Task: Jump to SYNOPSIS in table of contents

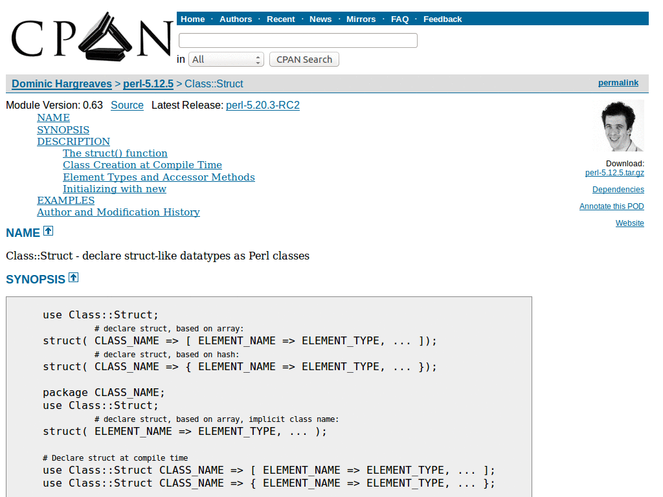Action: (x=63, y=129)
